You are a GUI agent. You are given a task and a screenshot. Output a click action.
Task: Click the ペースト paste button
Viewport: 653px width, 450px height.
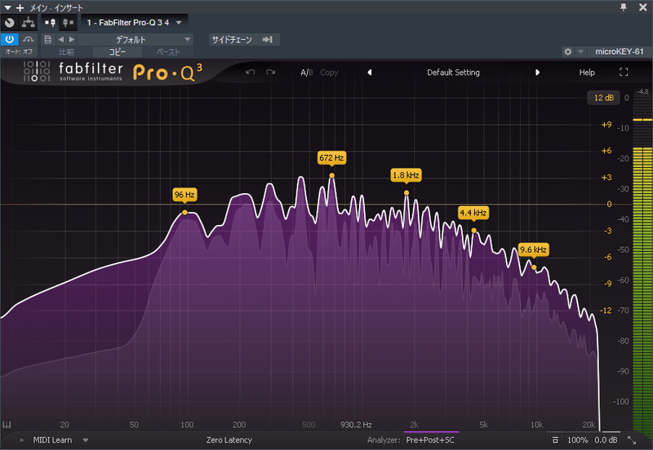168,52
